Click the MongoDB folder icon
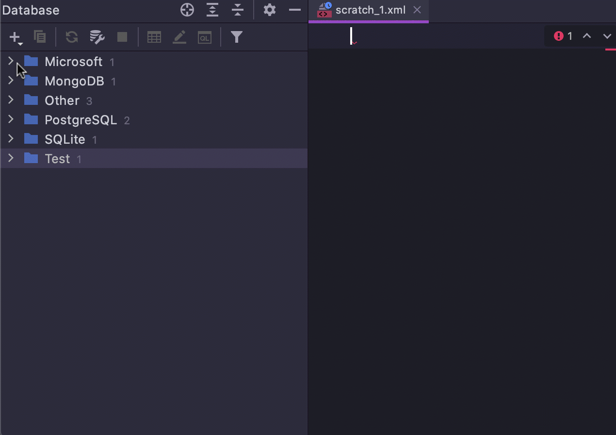The height and width of the screenshot is (435, 616). point(31,81)
